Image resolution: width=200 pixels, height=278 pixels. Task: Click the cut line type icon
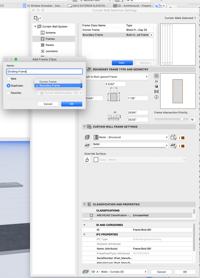point(87,146)
